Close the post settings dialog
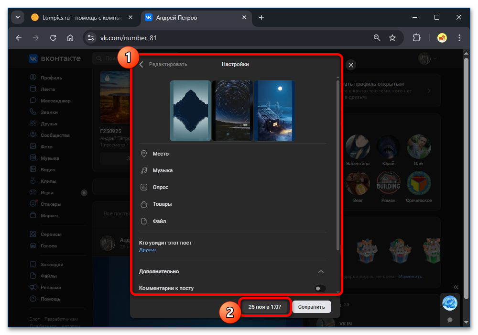Viewport: 478px width, 335px height. [351, 65]
